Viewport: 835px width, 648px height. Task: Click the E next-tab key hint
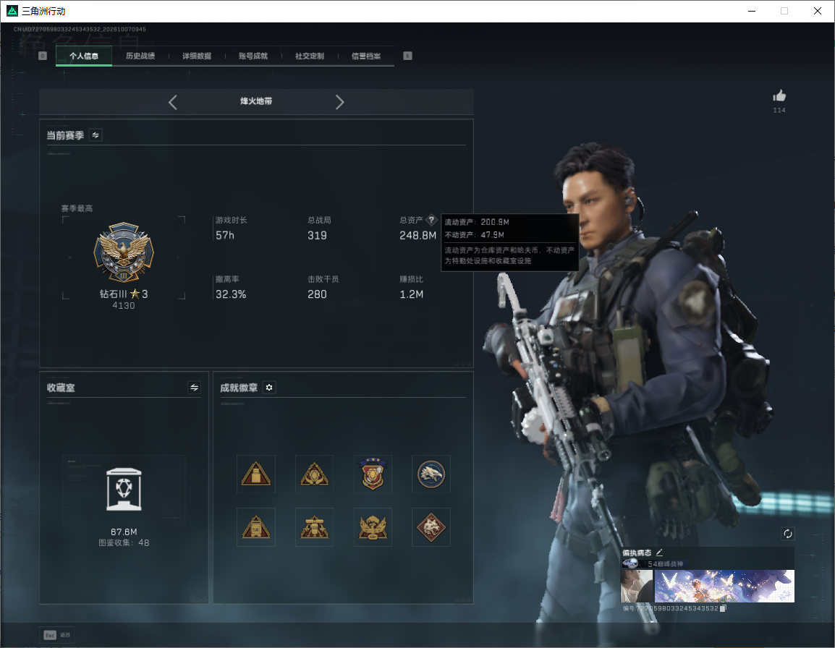[x=407, y=56]
